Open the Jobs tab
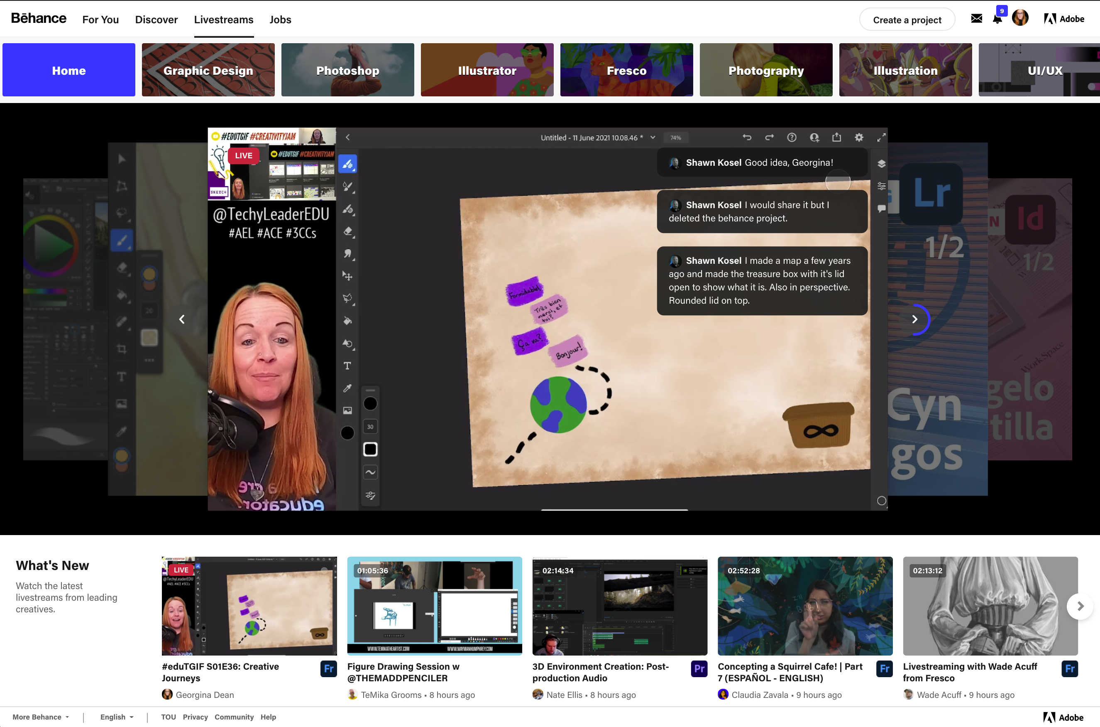The image size is (1100, 727). tap(280, 20)
